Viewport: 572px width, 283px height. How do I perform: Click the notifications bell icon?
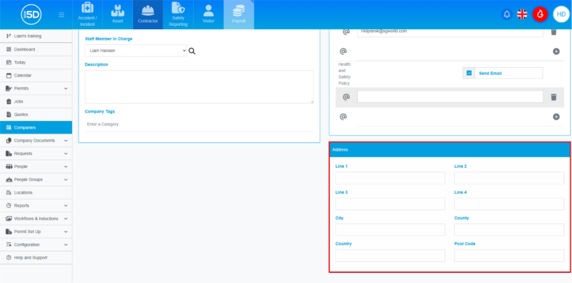[507, 15]
